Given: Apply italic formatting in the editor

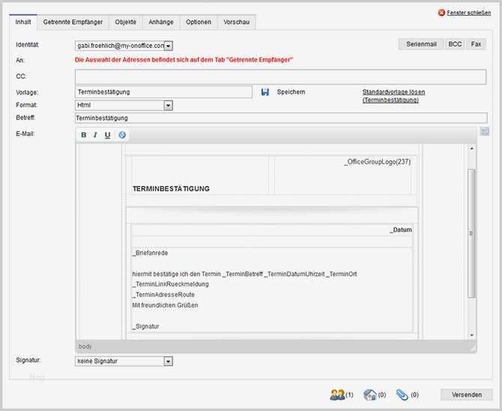Looking at the screenshot, I should (x=95, y=135).
